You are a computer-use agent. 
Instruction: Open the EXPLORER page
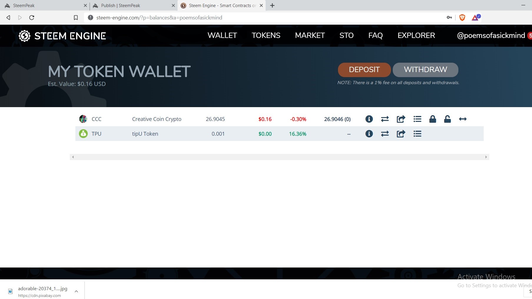point(416,36)
